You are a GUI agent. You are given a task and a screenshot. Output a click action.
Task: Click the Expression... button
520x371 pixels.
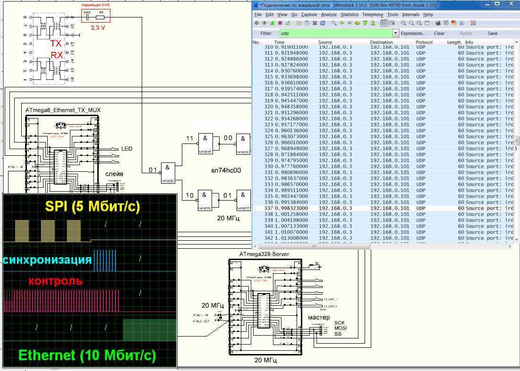[412, 34]
